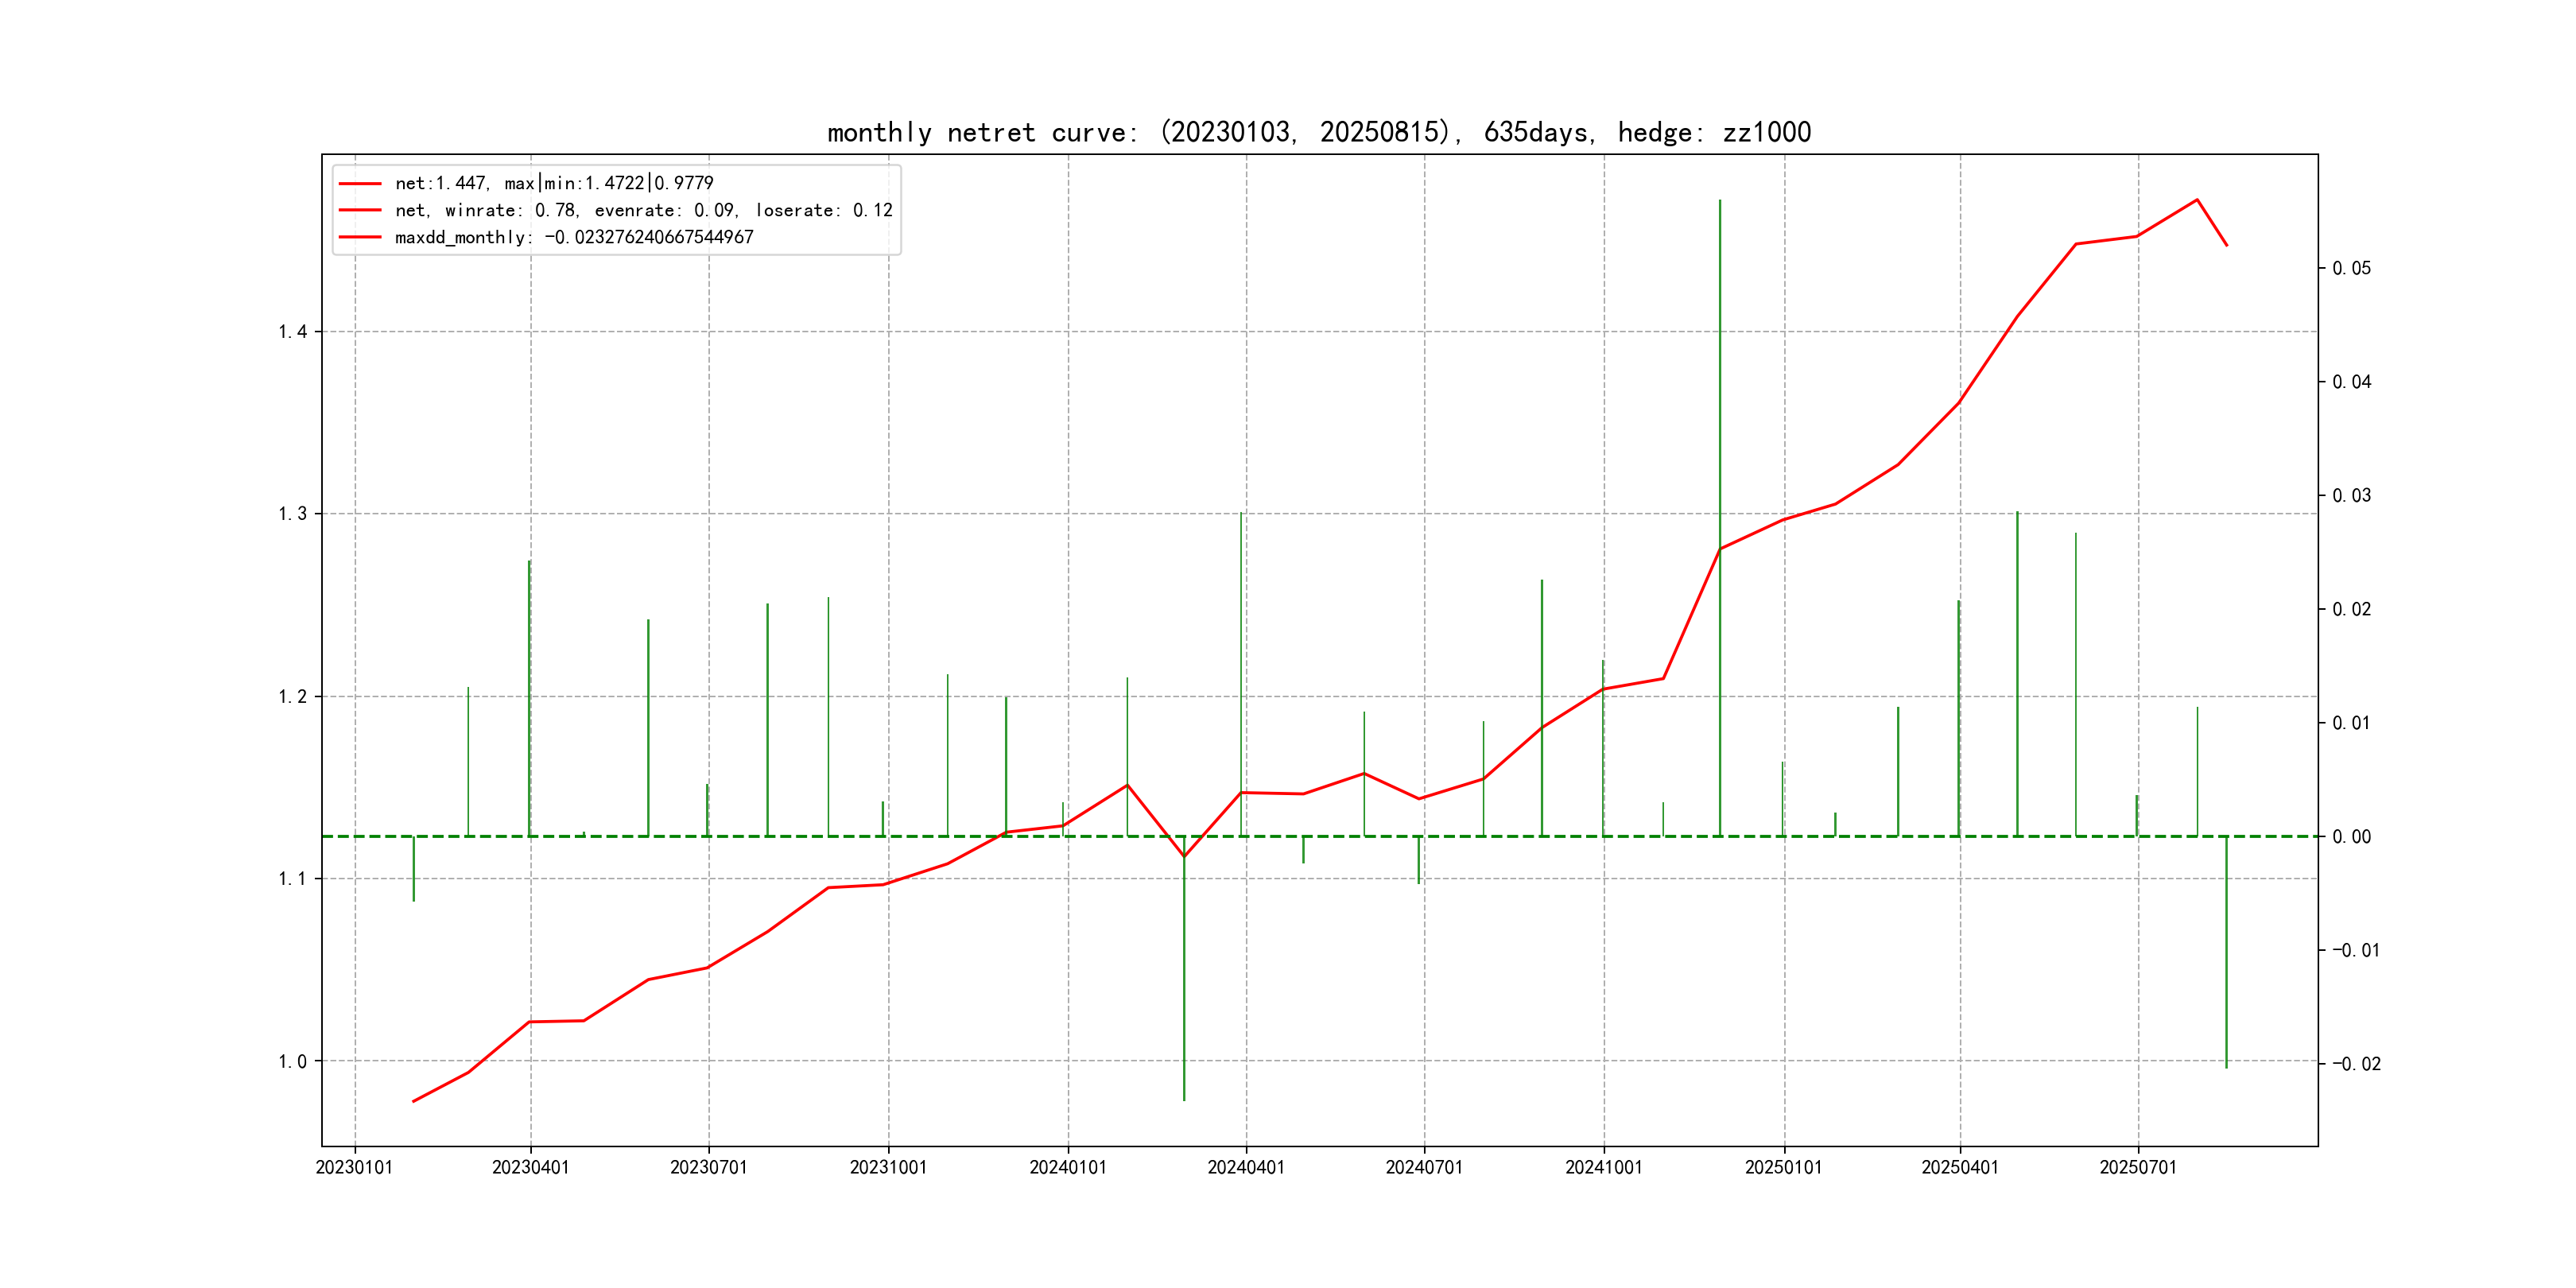This screenshot has height=1288, width=2576.
Task: Click the right y-axis tick label 0.00
Action: (2351, 836)
